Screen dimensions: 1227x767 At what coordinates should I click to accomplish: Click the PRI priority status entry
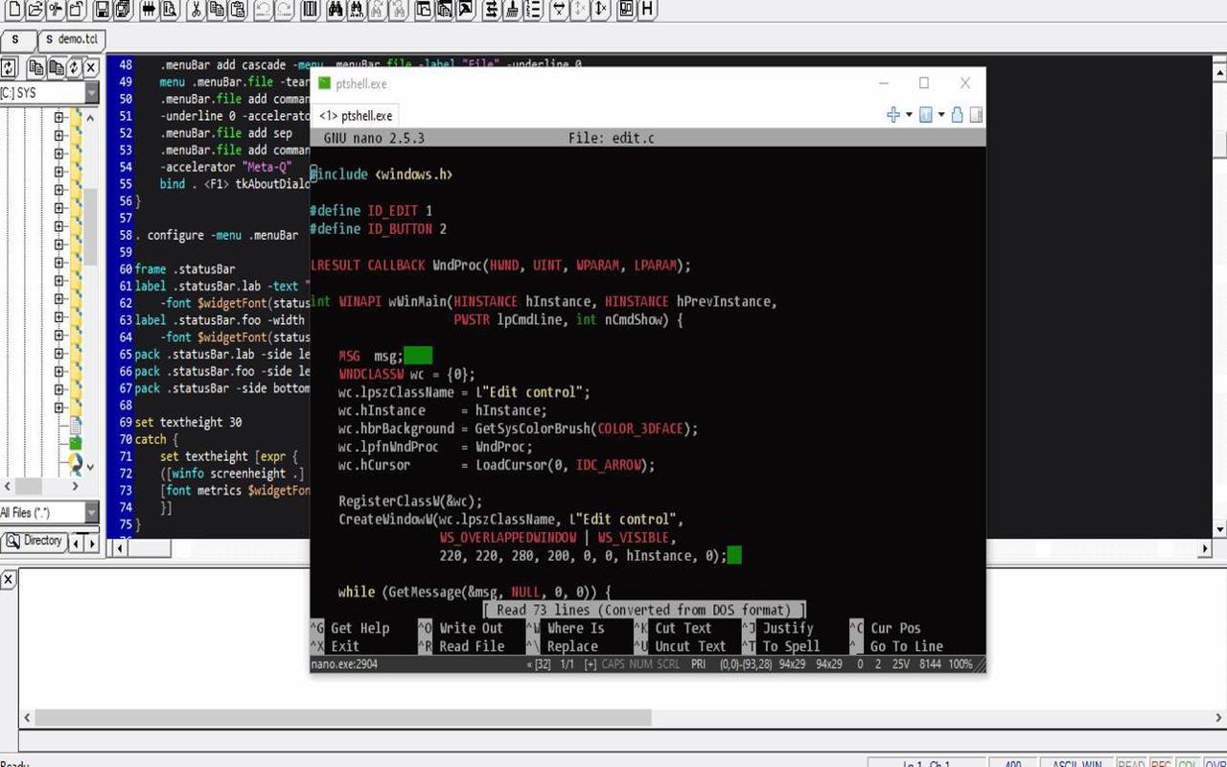[699, 663]
